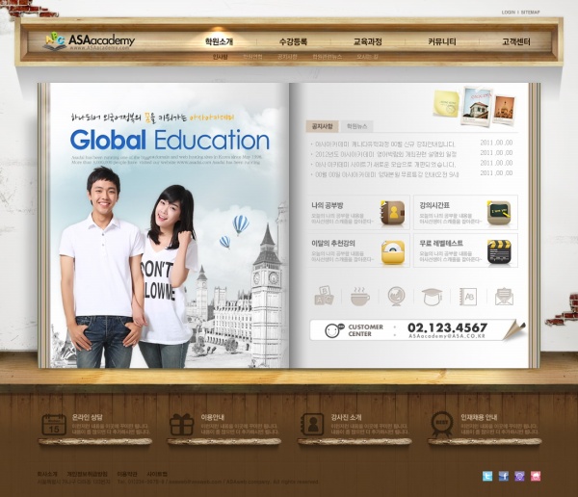Click the Twitter icon in footer
This screenshot has width=578, height=497.
(487, 476)
